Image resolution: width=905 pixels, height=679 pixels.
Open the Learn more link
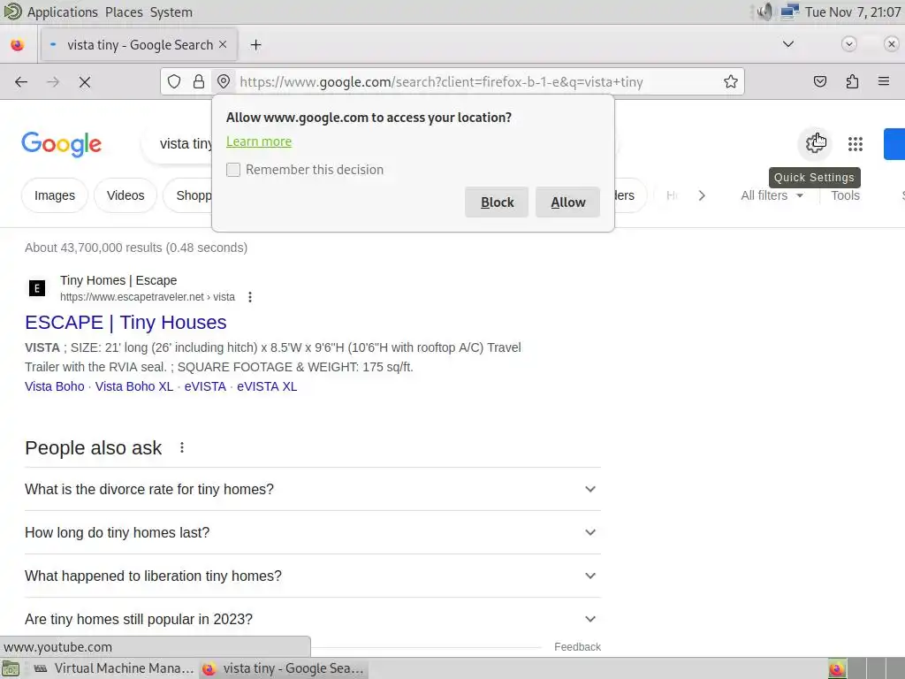(259, 141)
